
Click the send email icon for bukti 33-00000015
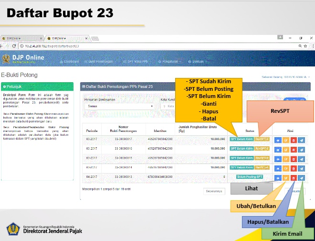301,158
